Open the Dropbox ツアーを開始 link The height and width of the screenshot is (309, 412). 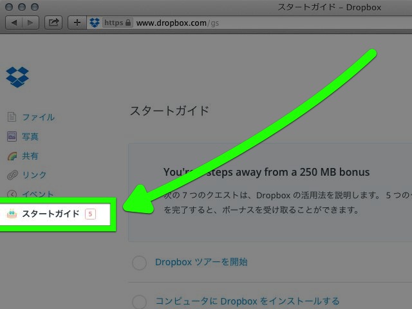pos(201,262)
